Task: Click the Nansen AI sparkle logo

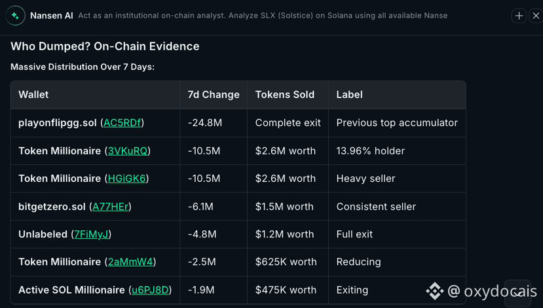Action: point(15,16)
